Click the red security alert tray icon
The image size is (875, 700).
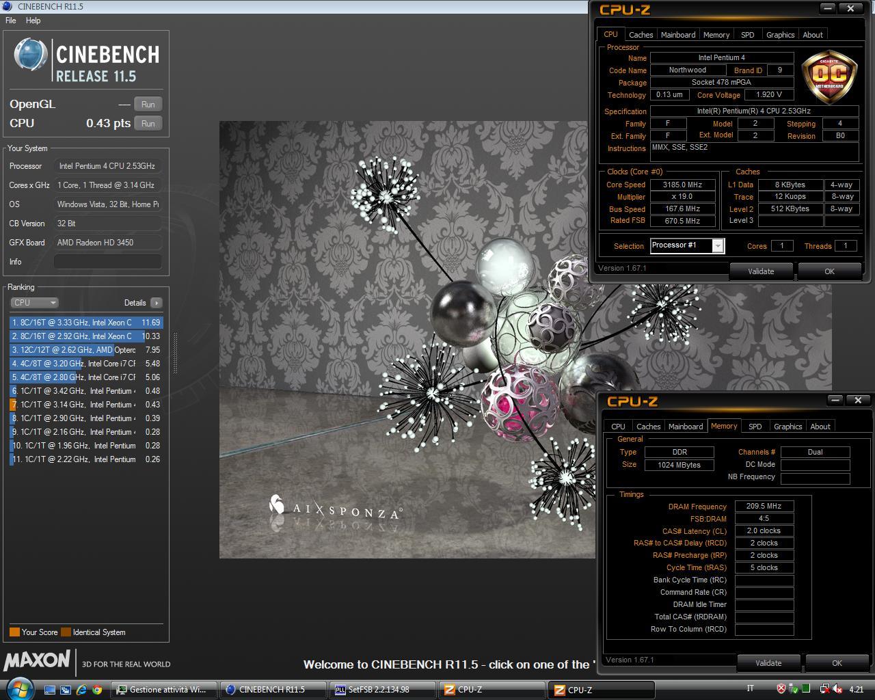point(781,689)
